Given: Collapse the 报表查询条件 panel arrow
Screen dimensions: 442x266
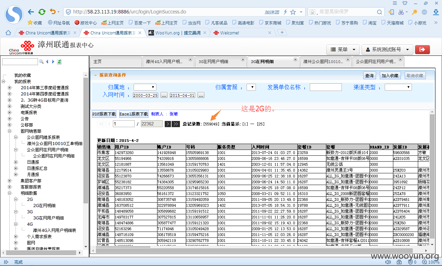Looking at the screenshot, I should (95, 75).
